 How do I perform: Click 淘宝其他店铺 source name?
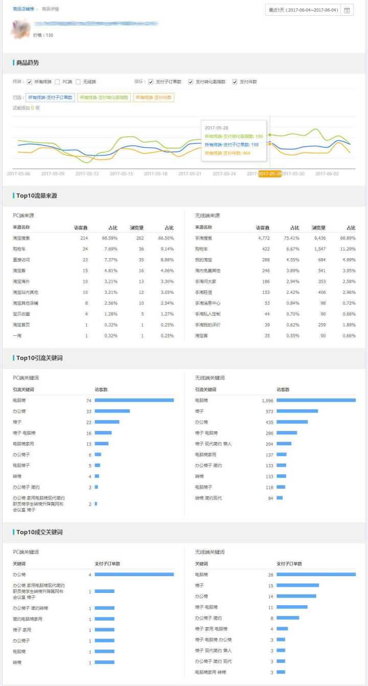click(26, 303)
